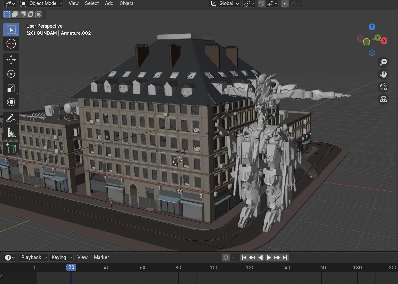Activate the Transform tool

(x=11, y=102)
